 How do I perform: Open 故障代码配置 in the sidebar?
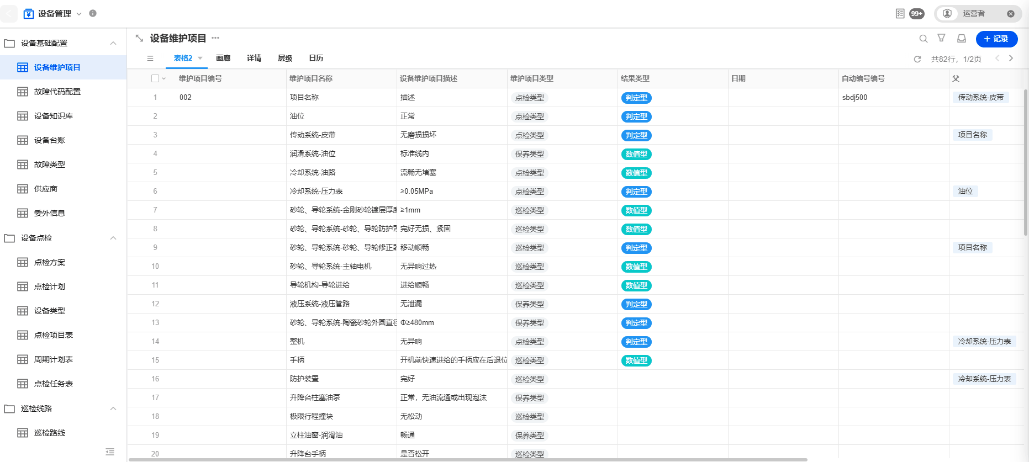tap(57, 92)
